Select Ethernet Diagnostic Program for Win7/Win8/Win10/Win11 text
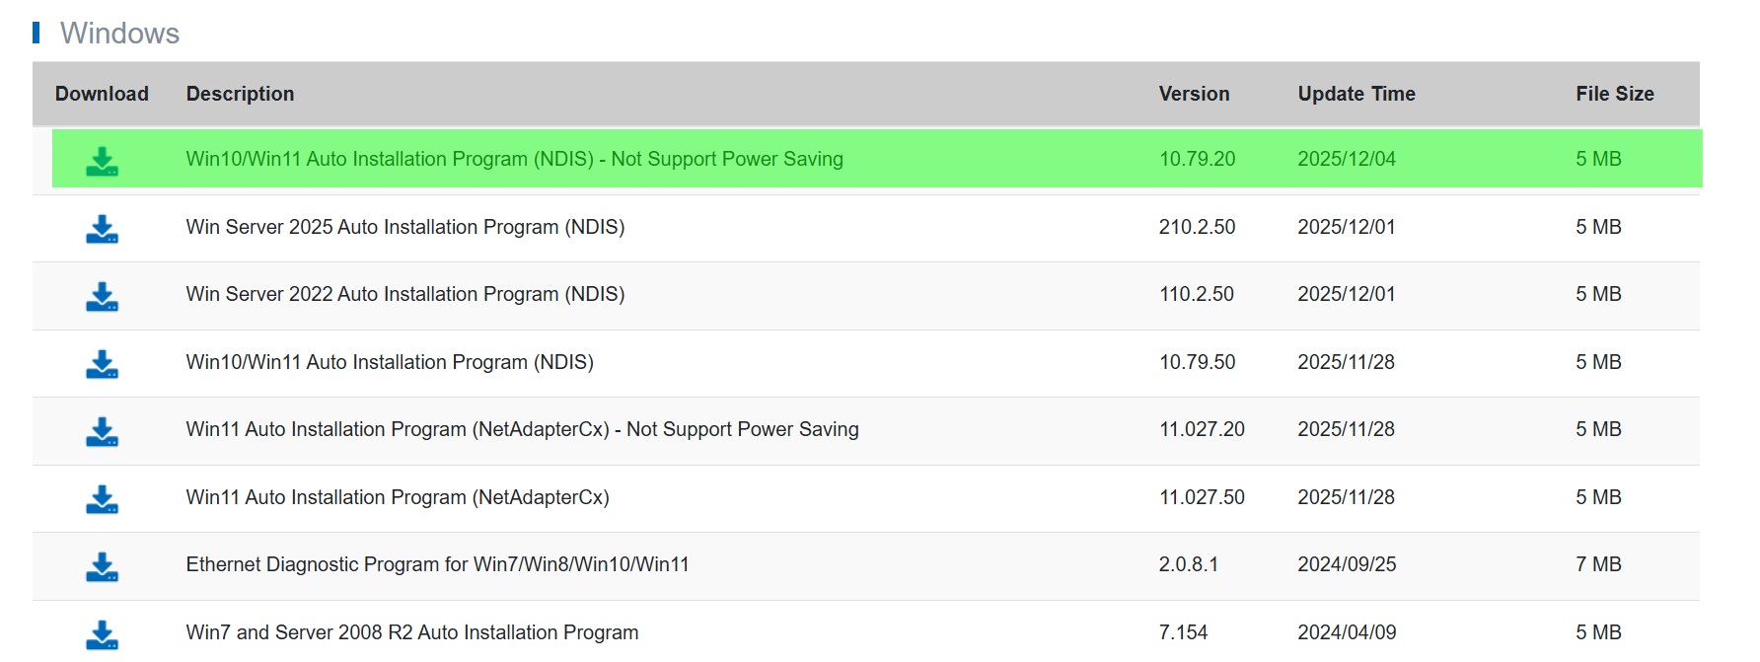 point(437,564)
